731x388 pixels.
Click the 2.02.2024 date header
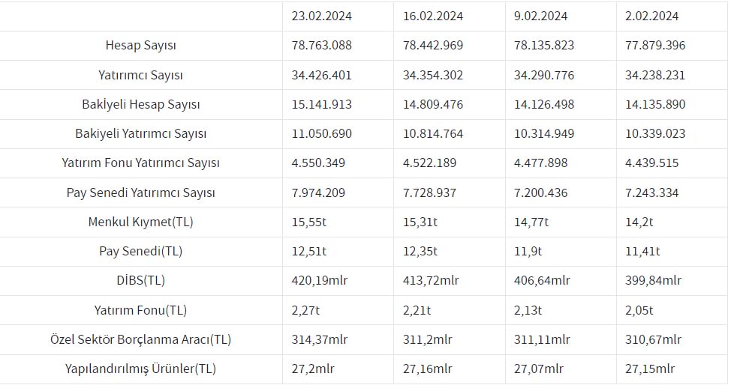[x=651, y=16]
